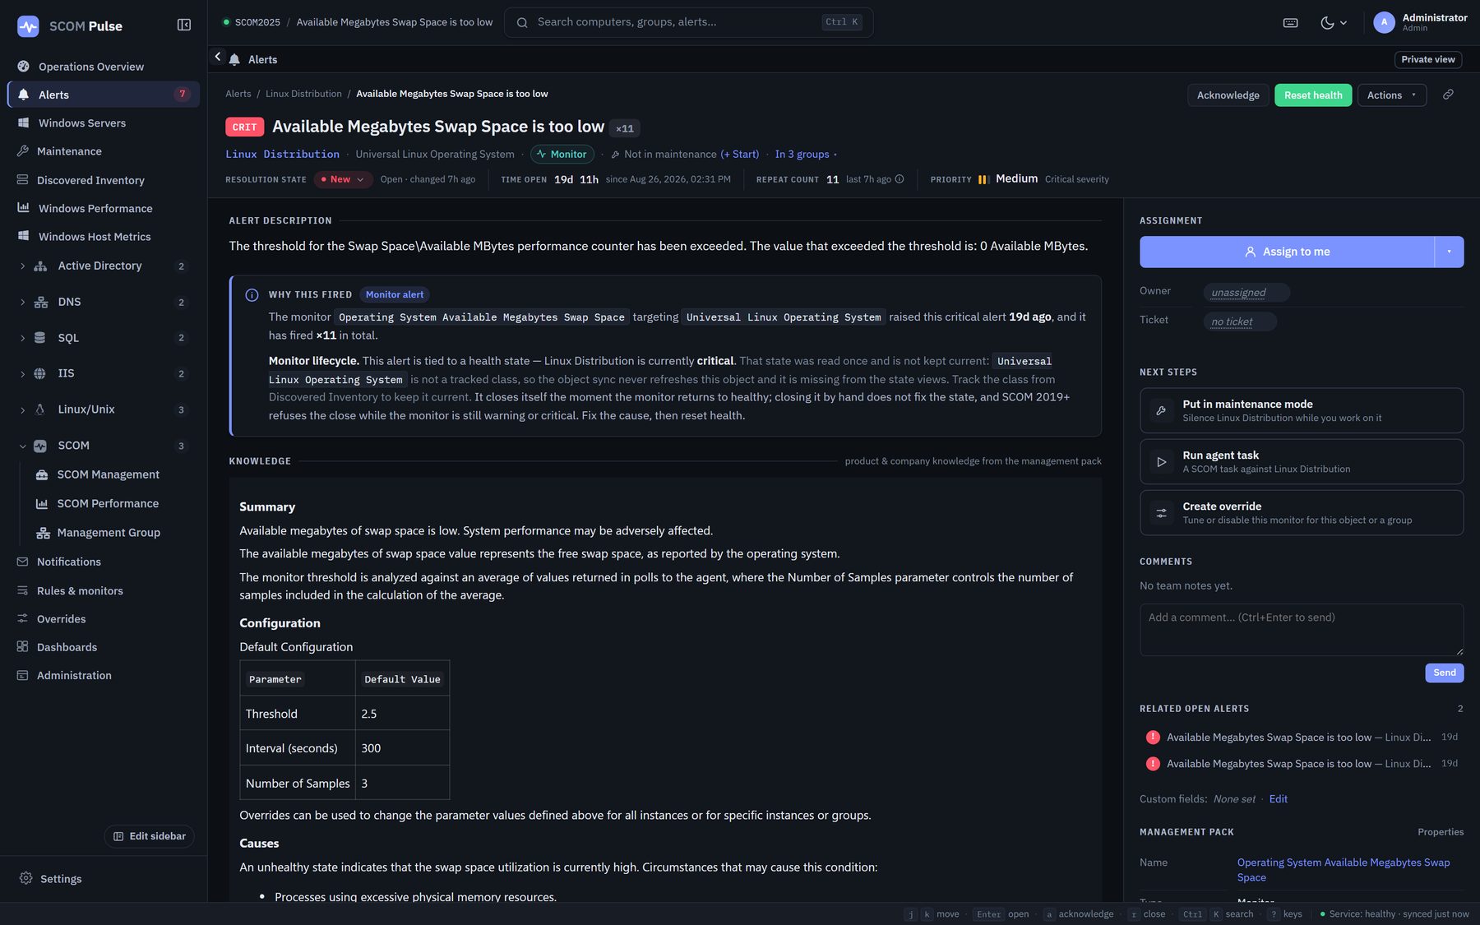Click second related alert critical icon
1480x925 pixels.
coord(1153,764)
